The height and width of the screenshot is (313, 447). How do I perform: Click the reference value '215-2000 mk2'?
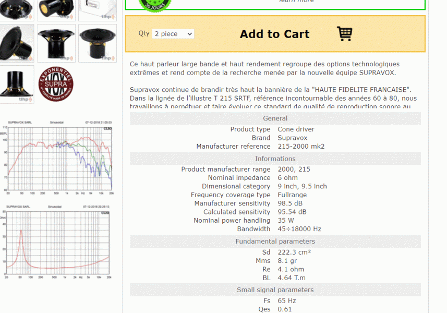click(301, 146)
